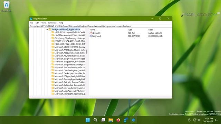The height and width of the screenshot is (124, 221).
Task: Select the Microsoft.AsyncTextService key
Action: [x=70, y=56]
